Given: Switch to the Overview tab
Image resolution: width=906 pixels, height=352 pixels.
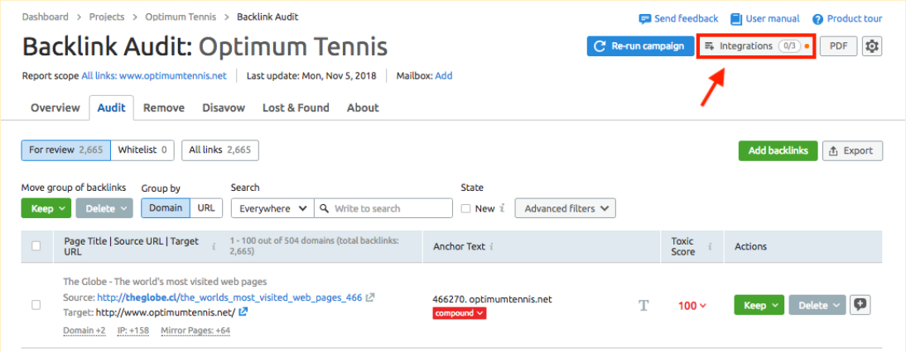Looking at the screenshot, I should click(x=55, y=107).
